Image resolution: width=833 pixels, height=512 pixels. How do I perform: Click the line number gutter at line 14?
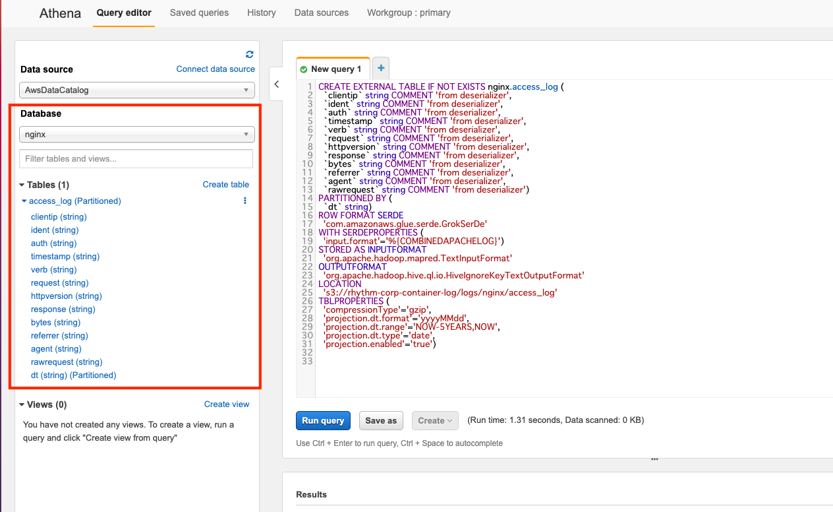(306, 198)
